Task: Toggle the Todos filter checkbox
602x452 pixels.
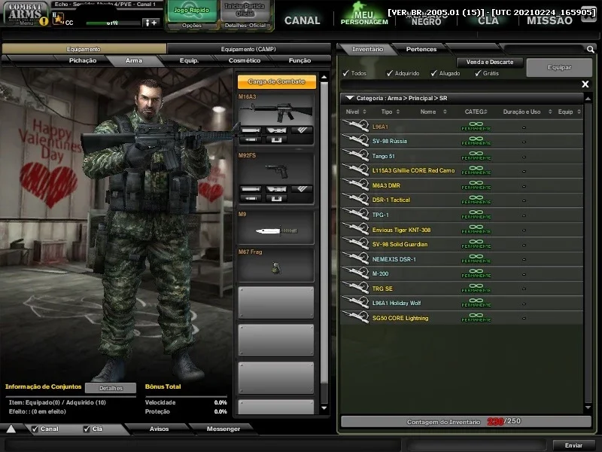Action: pos(346,73)
